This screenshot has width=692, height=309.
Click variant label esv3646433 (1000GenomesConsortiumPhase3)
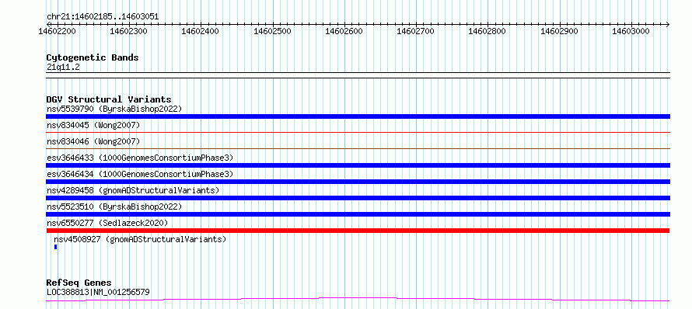click(139, 158)
